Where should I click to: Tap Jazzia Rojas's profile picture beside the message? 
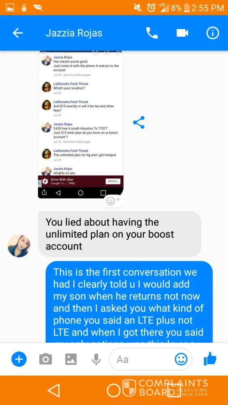19,246
